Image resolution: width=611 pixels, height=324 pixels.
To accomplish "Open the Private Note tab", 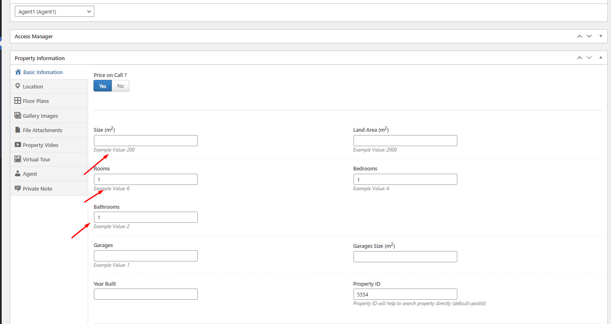I will tap(49, 189).
